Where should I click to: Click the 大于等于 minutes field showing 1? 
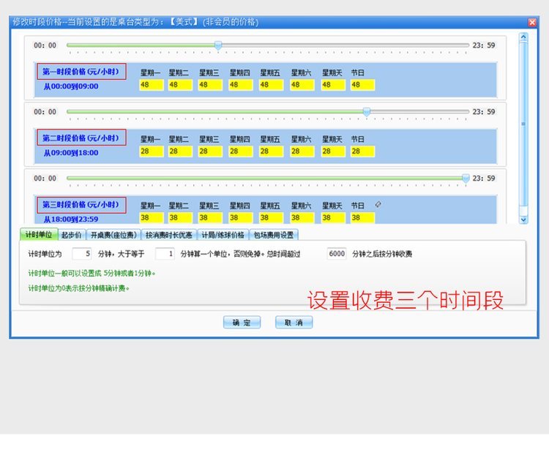pyautogui.click(x=165, y=254)
